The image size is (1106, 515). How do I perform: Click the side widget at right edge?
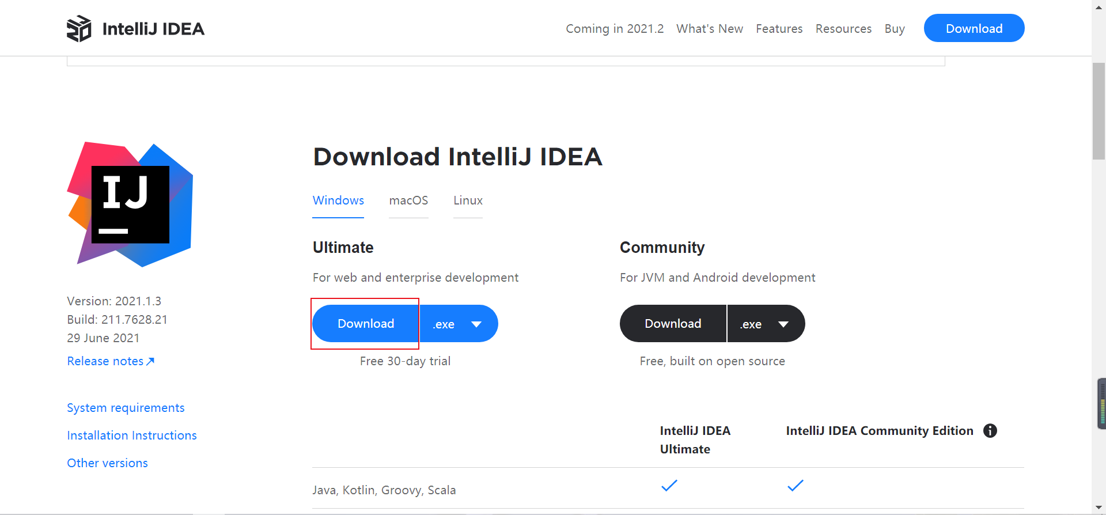[x=1101, y=404]
